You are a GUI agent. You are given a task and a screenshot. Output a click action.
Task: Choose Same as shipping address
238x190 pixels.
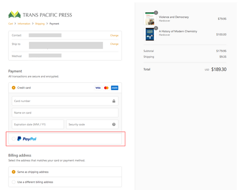point(14,172)
